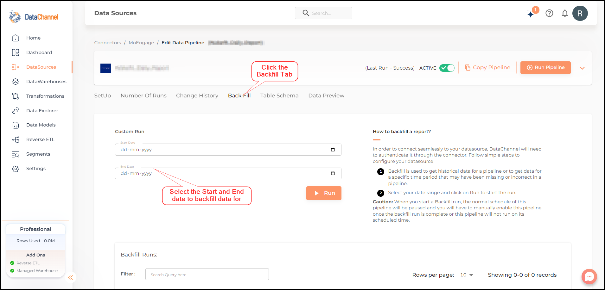The image size is (605, 290).
Task: Click the Dashboard sidebar icon
Action: (x=16, y=52)
